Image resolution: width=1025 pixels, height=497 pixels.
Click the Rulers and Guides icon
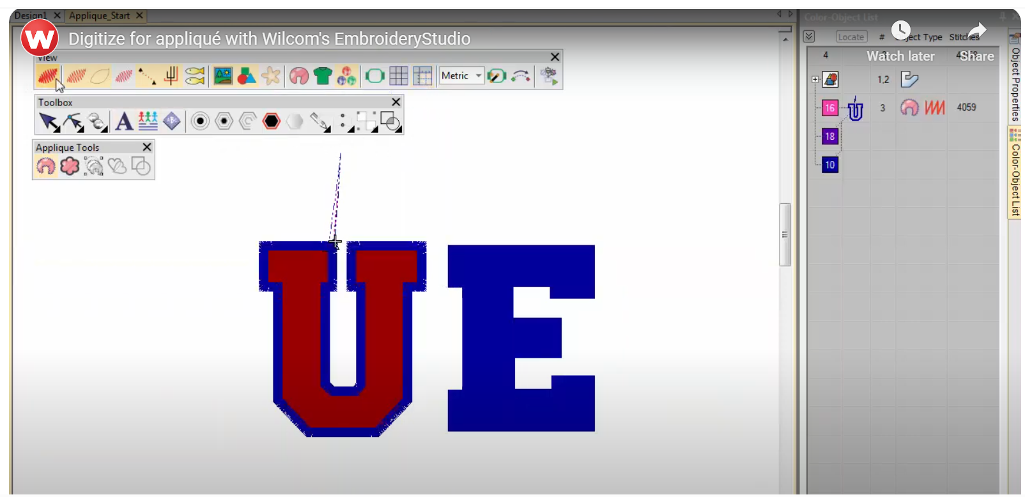422,76
